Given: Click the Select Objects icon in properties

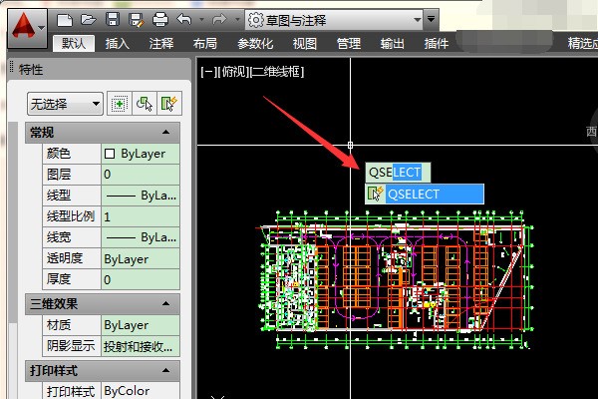Looking at the screenshot, I should [x=146, y=103].
